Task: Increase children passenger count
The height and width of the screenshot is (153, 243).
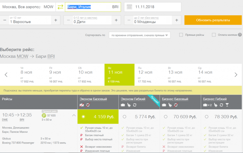Action: point(116,20)
